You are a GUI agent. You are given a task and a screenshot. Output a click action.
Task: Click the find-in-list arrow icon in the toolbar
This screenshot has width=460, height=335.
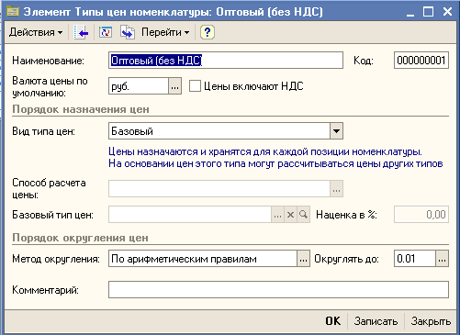[x=81, y=32]
